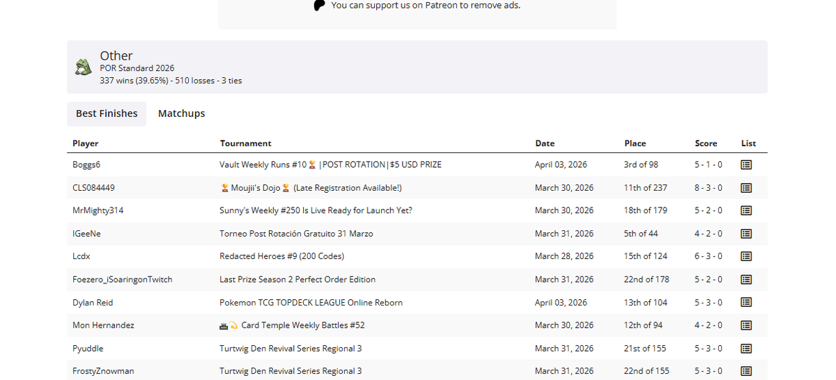Screen dimensions: 836x380
Task: Open decklist icon for FrostyZnowman
Action: click(x=746, y=371)
